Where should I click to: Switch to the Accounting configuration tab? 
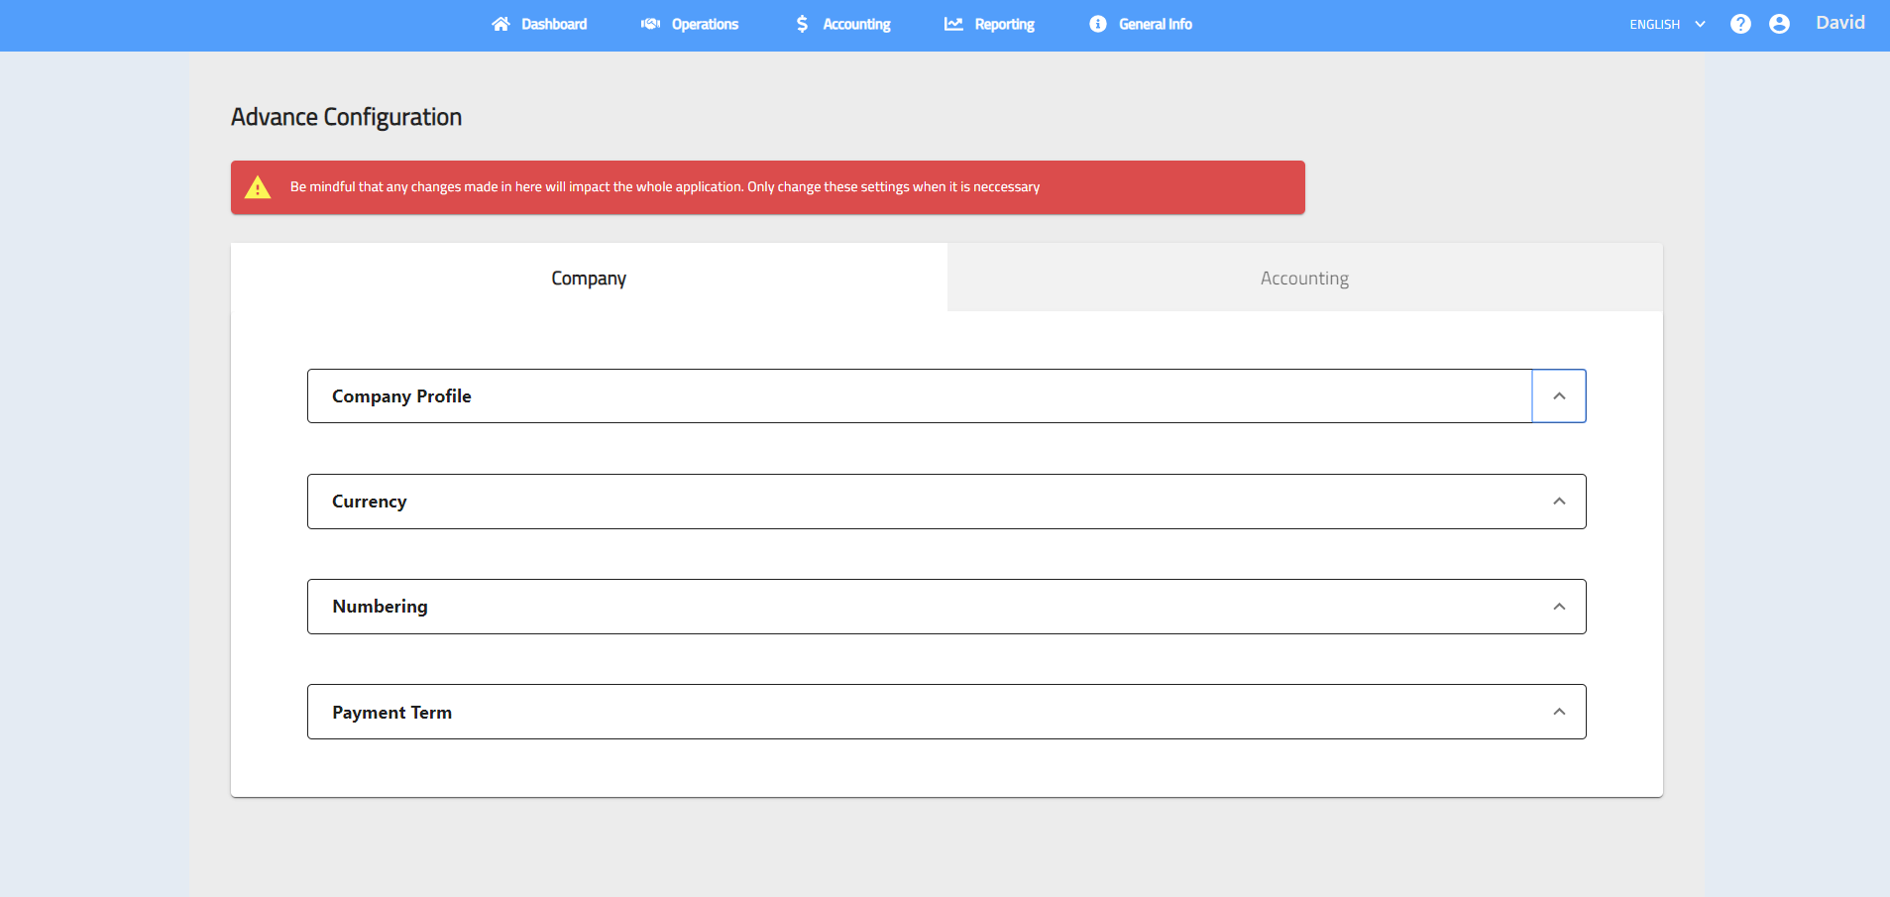(1304, 279)
